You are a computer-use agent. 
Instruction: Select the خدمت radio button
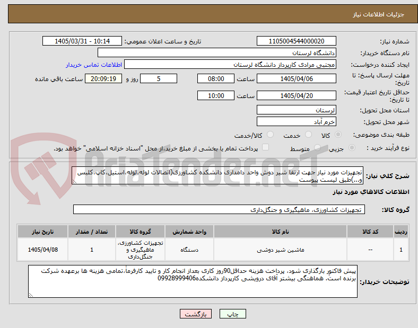(x=308, y=135)
